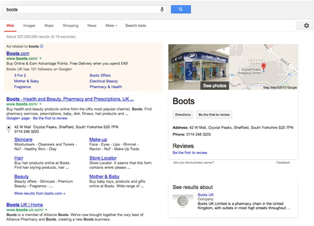Open the Search tools option
The width and height of the screenshot is (314, 226).
[x=136, y=26]
